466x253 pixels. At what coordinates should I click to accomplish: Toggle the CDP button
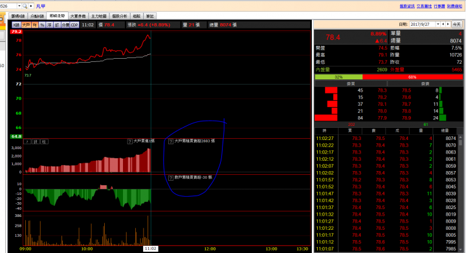74,25
